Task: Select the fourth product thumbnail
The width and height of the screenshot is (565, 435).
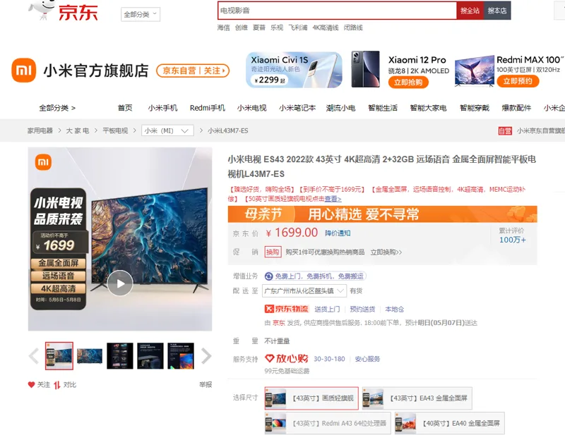Action: (150, 356)
